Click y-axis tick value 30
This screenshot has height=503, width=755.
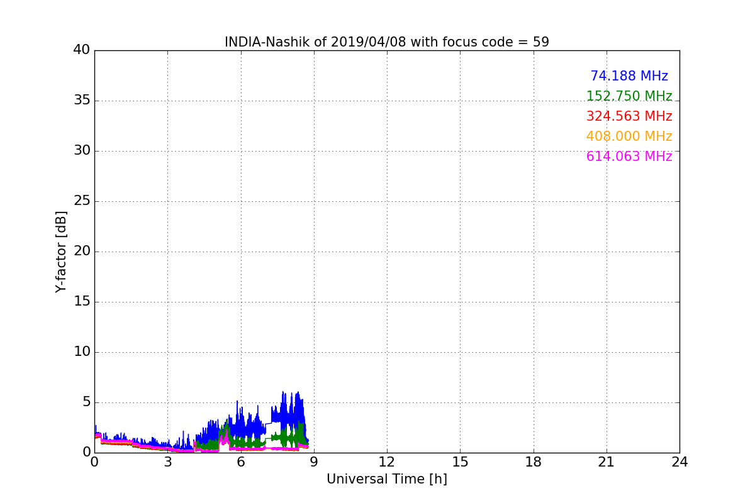pyautogui.click(x=82, y=151)
